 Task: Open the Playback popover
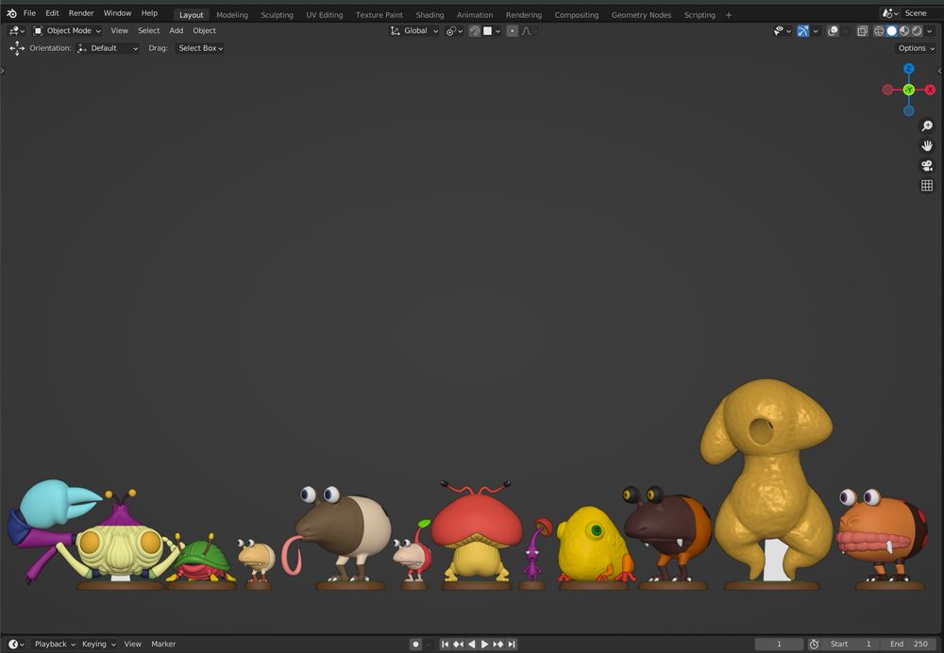pyautogui.click(x=55, y=644)
